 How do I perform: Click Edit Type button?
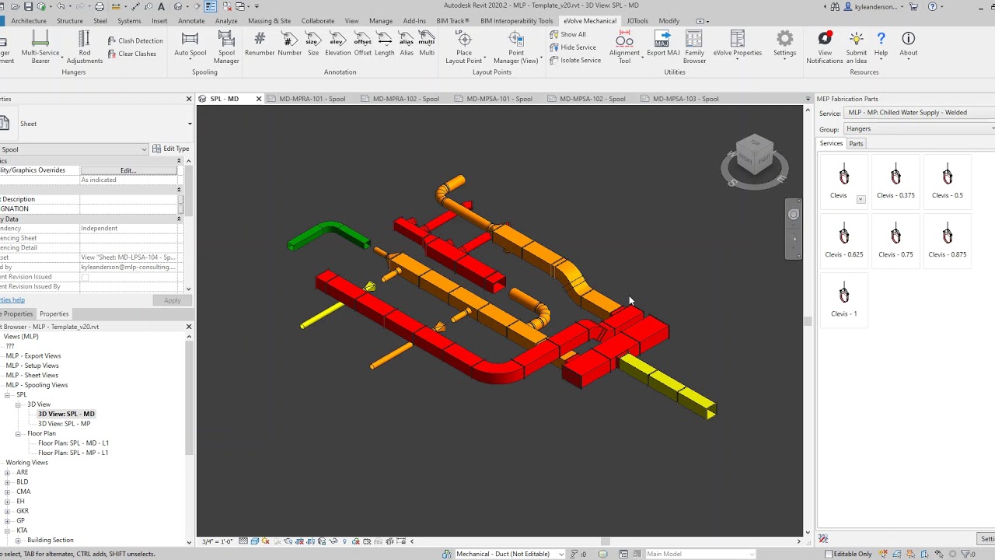coord(170,149)
